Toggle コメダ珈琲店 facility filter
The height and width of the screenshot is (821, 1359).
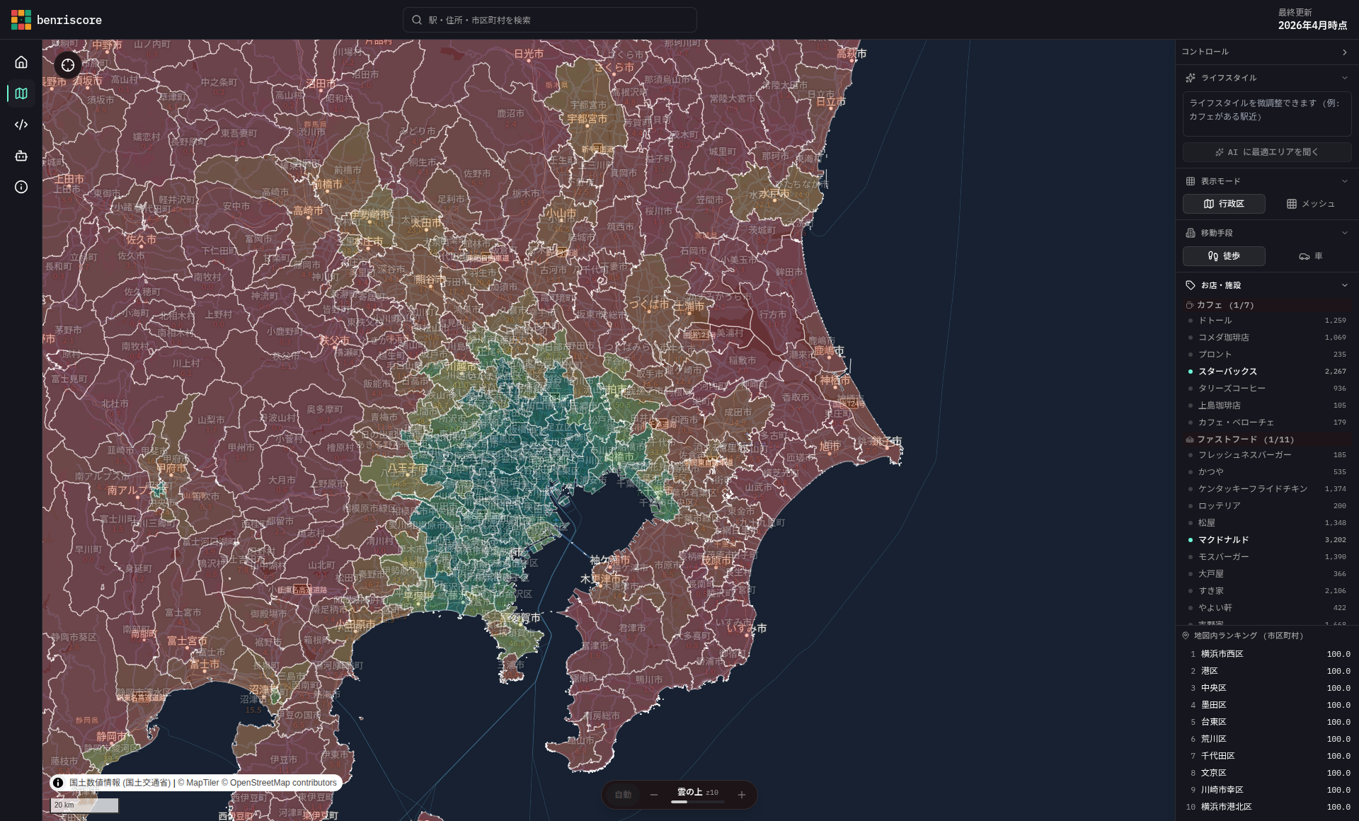[x=1267, y=338]
